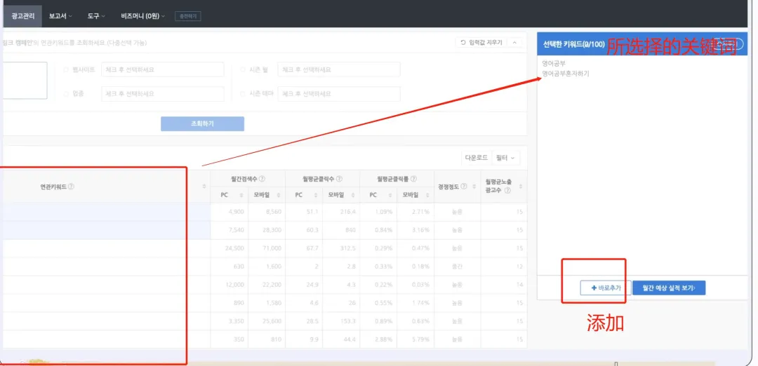Select the 업종 radio option
The image size is (758, 366).
(x=66, y=94)
